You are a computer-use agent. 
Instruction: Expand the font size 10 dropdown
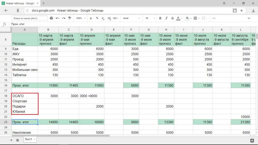coord(149,18)
